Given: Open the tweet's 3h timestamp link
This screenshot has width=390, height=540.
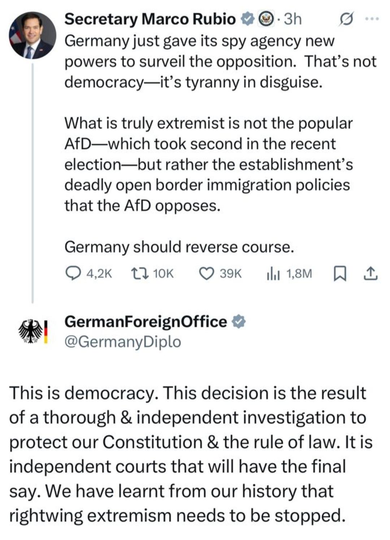Looking at the screenshot, I should (x=292, y=19).
